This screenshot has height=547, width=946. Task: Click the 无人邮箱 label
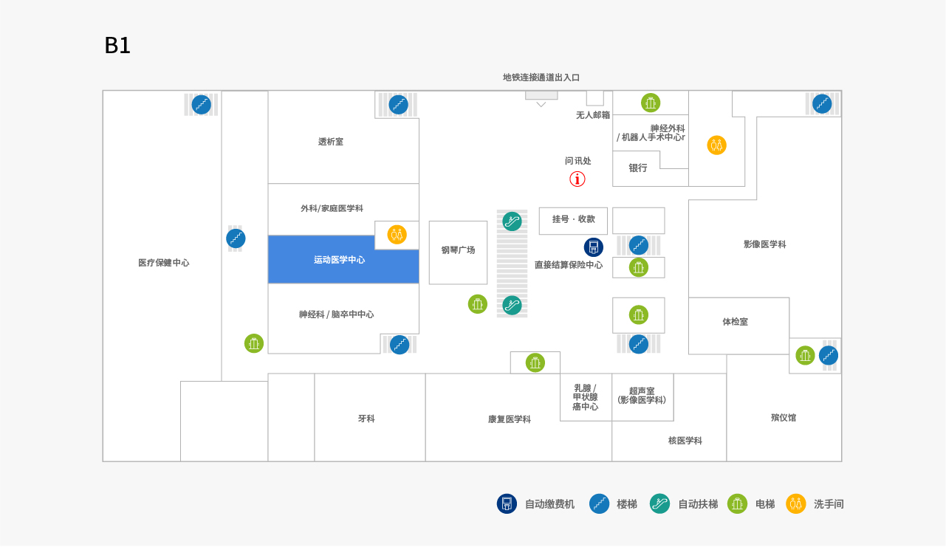[x=593, y=115]
